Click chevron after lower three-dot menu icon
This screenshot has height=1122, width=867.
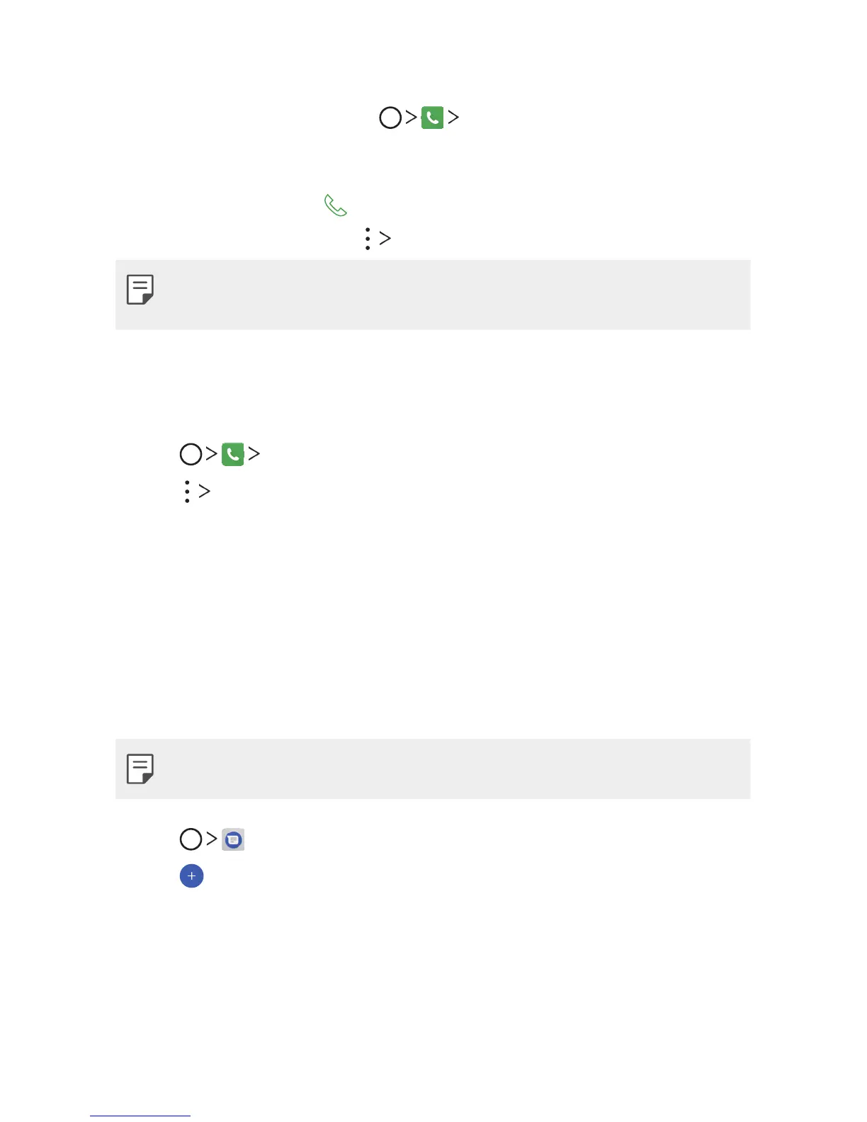[204, 492]
